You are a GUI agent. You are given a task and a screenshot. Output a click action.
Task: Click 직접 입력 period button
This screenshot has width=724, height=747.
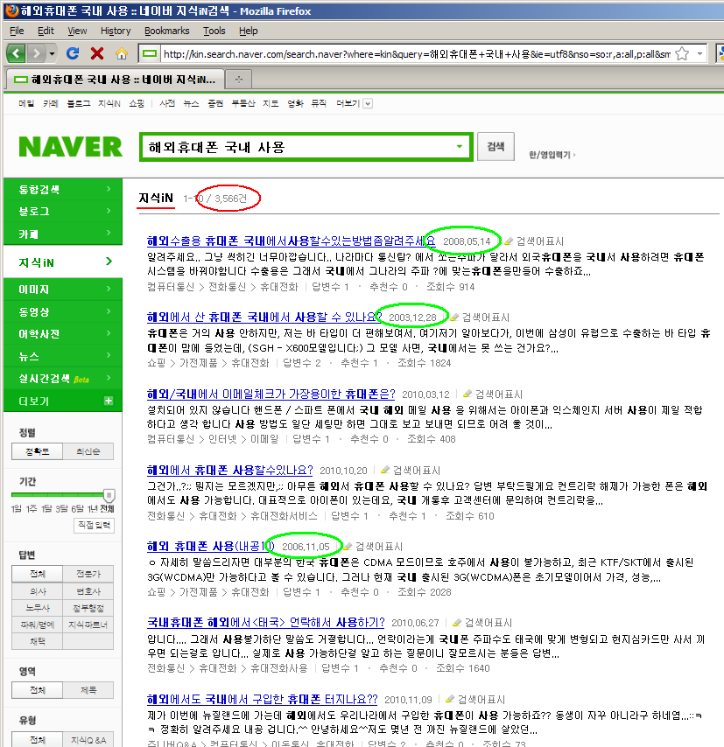click(x=94, y=525)
